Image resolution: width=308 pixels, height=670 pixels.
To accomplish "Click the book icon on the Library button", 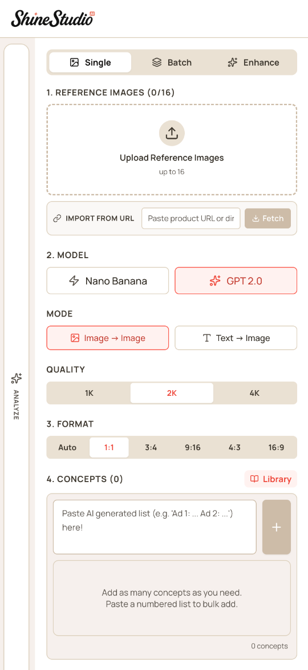I will (254, 479).
